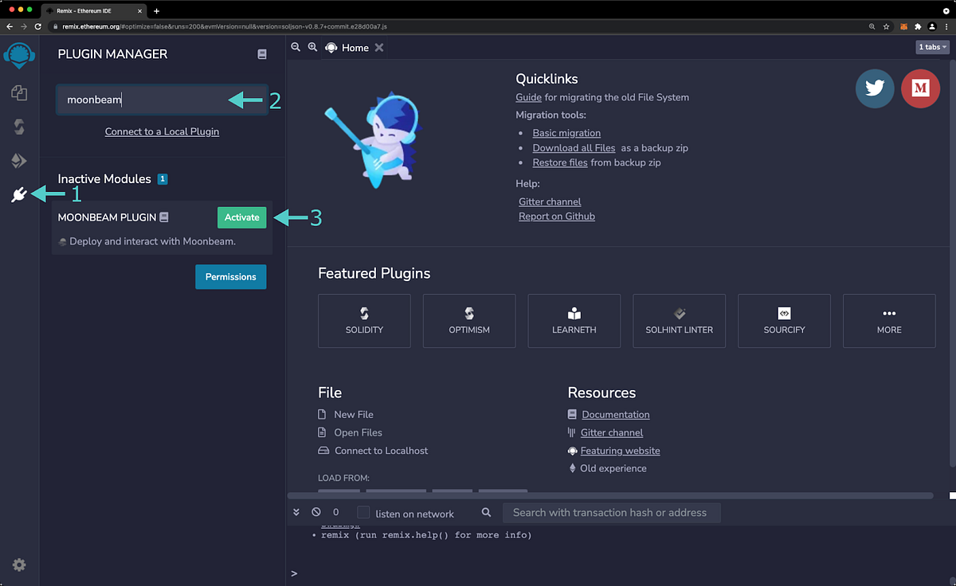Open the Settings gear at bottom left
The width and height of the screenshot is (956, 586).
(19, 565)
